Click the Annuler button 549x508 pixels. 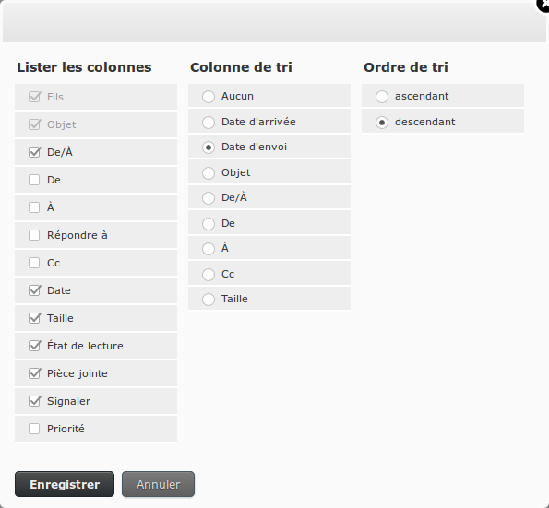pyautogui.click(x=159, y=484)
